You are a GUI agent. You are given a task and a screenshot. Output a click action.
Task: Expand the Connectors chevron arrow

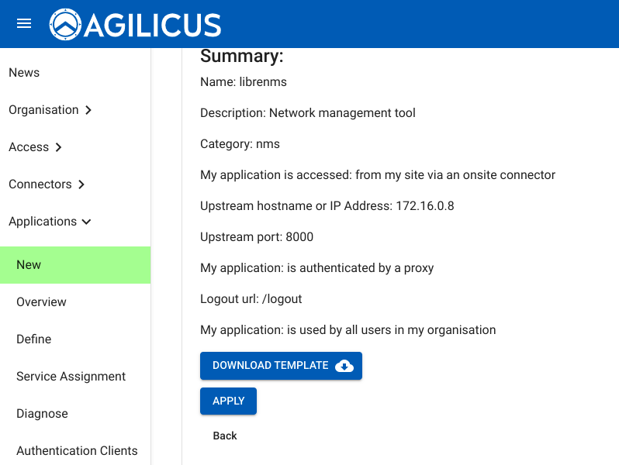(x=81, y=184)
